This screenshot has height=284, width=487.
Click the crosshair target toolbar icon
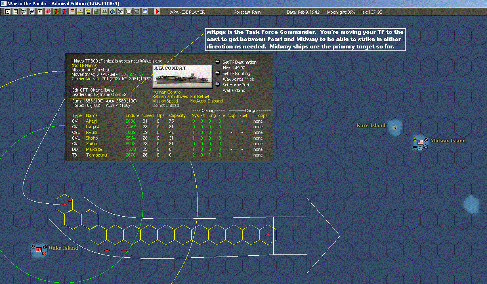[120, 12]
